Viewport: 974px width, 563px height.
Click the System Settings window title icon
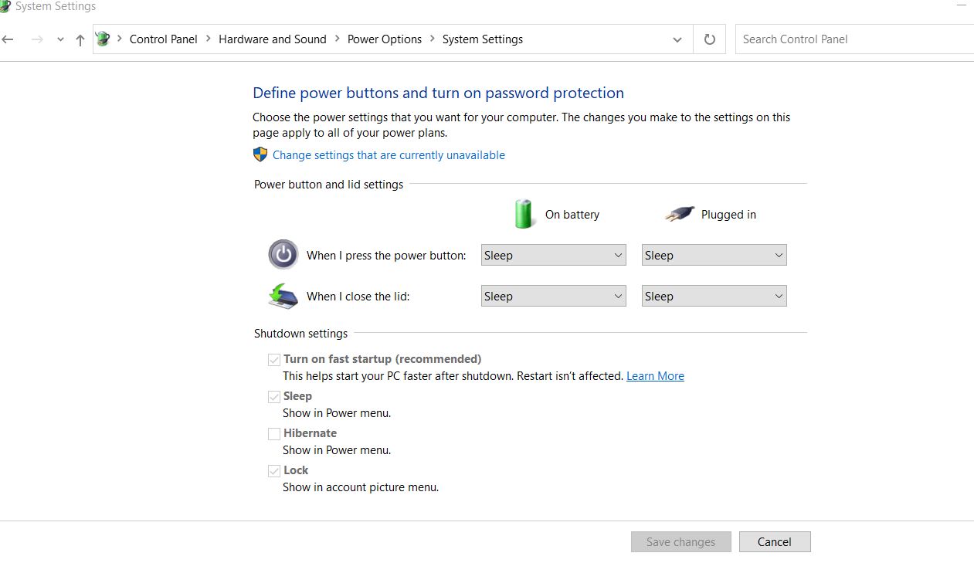pos(5,6)
